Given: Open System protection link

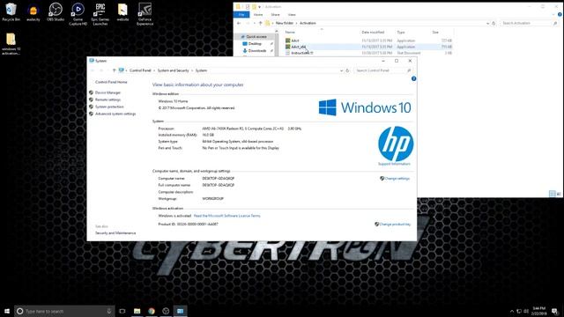Looking at the screenshot, I should pos(109,107).
